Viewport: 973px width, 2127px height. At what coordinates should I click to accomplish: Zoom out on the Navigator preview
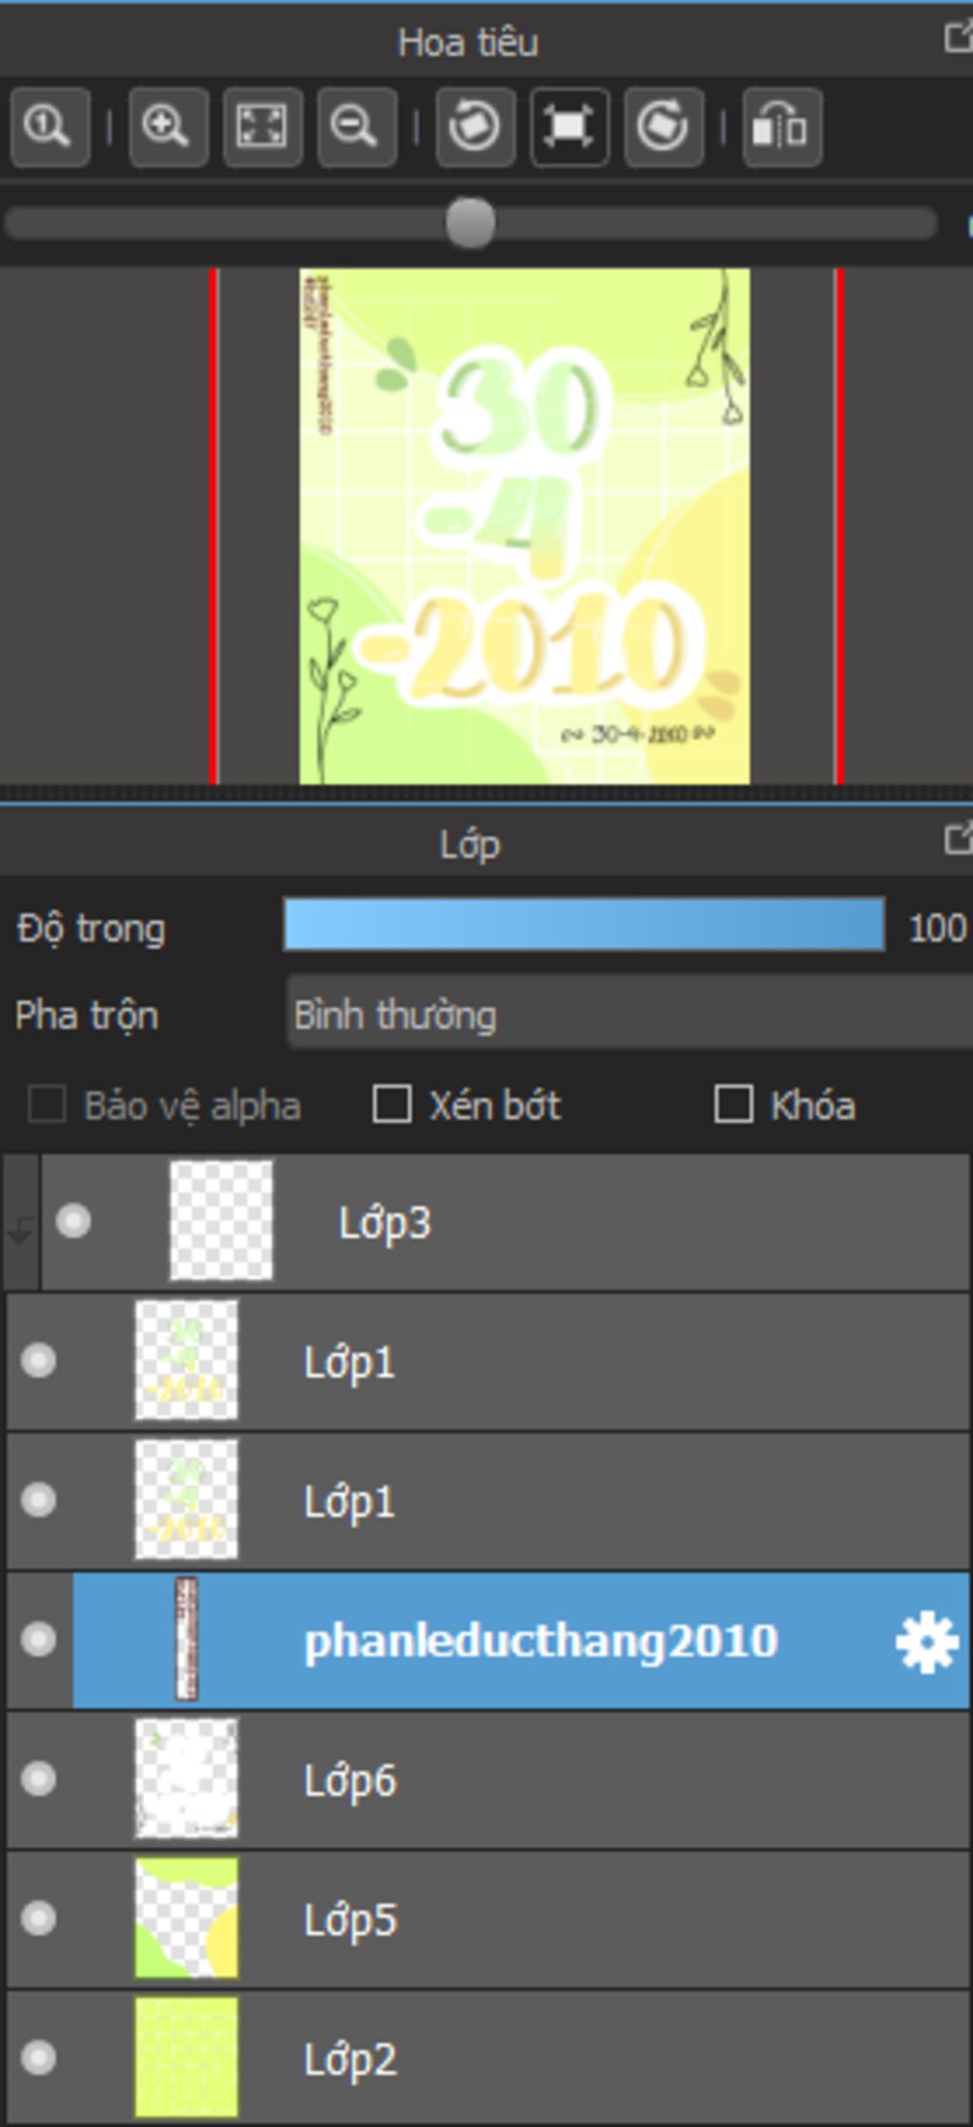(356, 126)
